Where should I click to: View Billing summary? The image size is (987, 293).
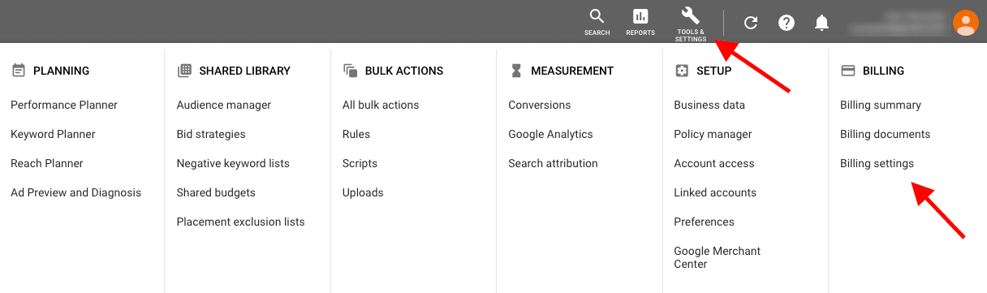tap(881, 105)
